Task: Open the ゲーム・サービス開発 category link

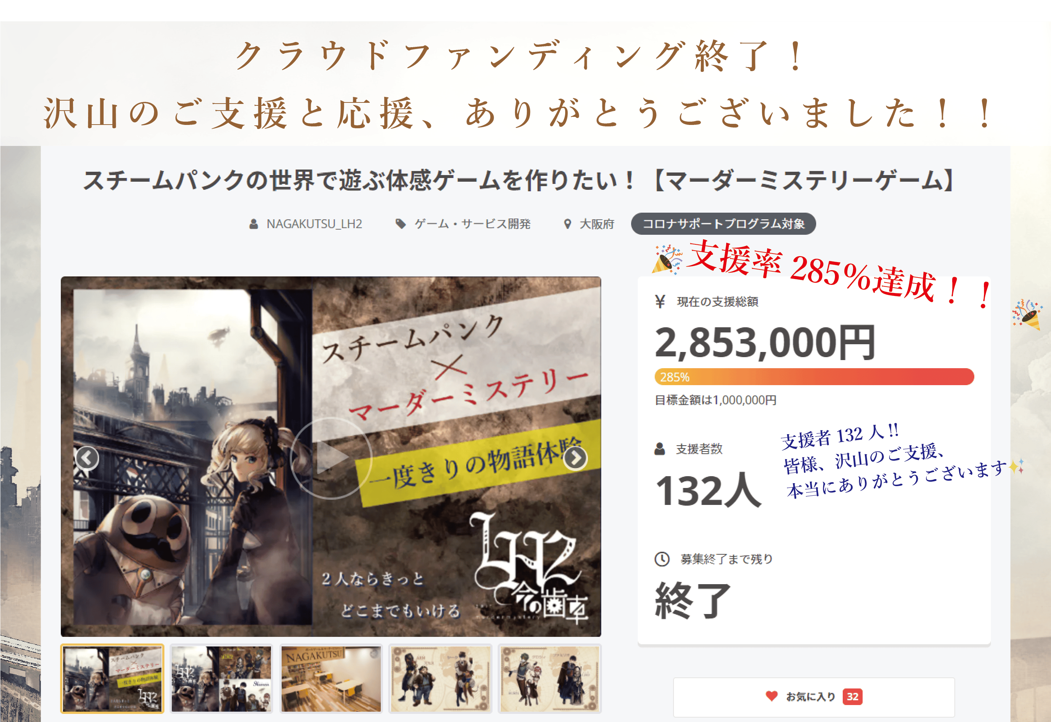Action: point(472,224)
